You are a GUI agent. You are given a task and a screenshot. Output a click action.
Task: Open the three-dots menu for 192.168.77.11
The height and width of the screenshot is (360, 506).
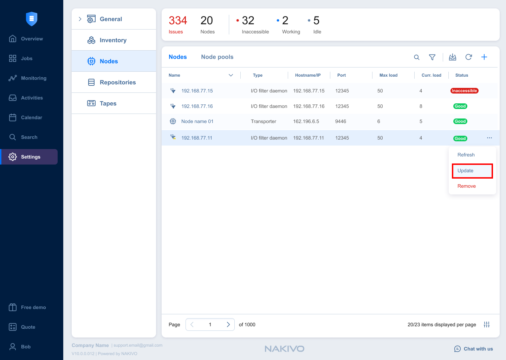pos(489,138)
